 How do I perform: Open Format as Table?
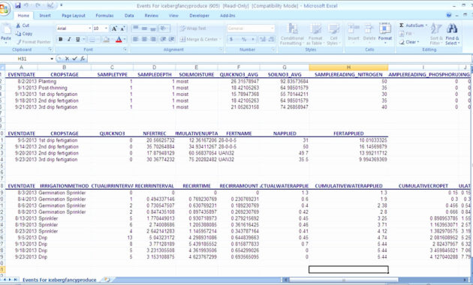(315, 34)
